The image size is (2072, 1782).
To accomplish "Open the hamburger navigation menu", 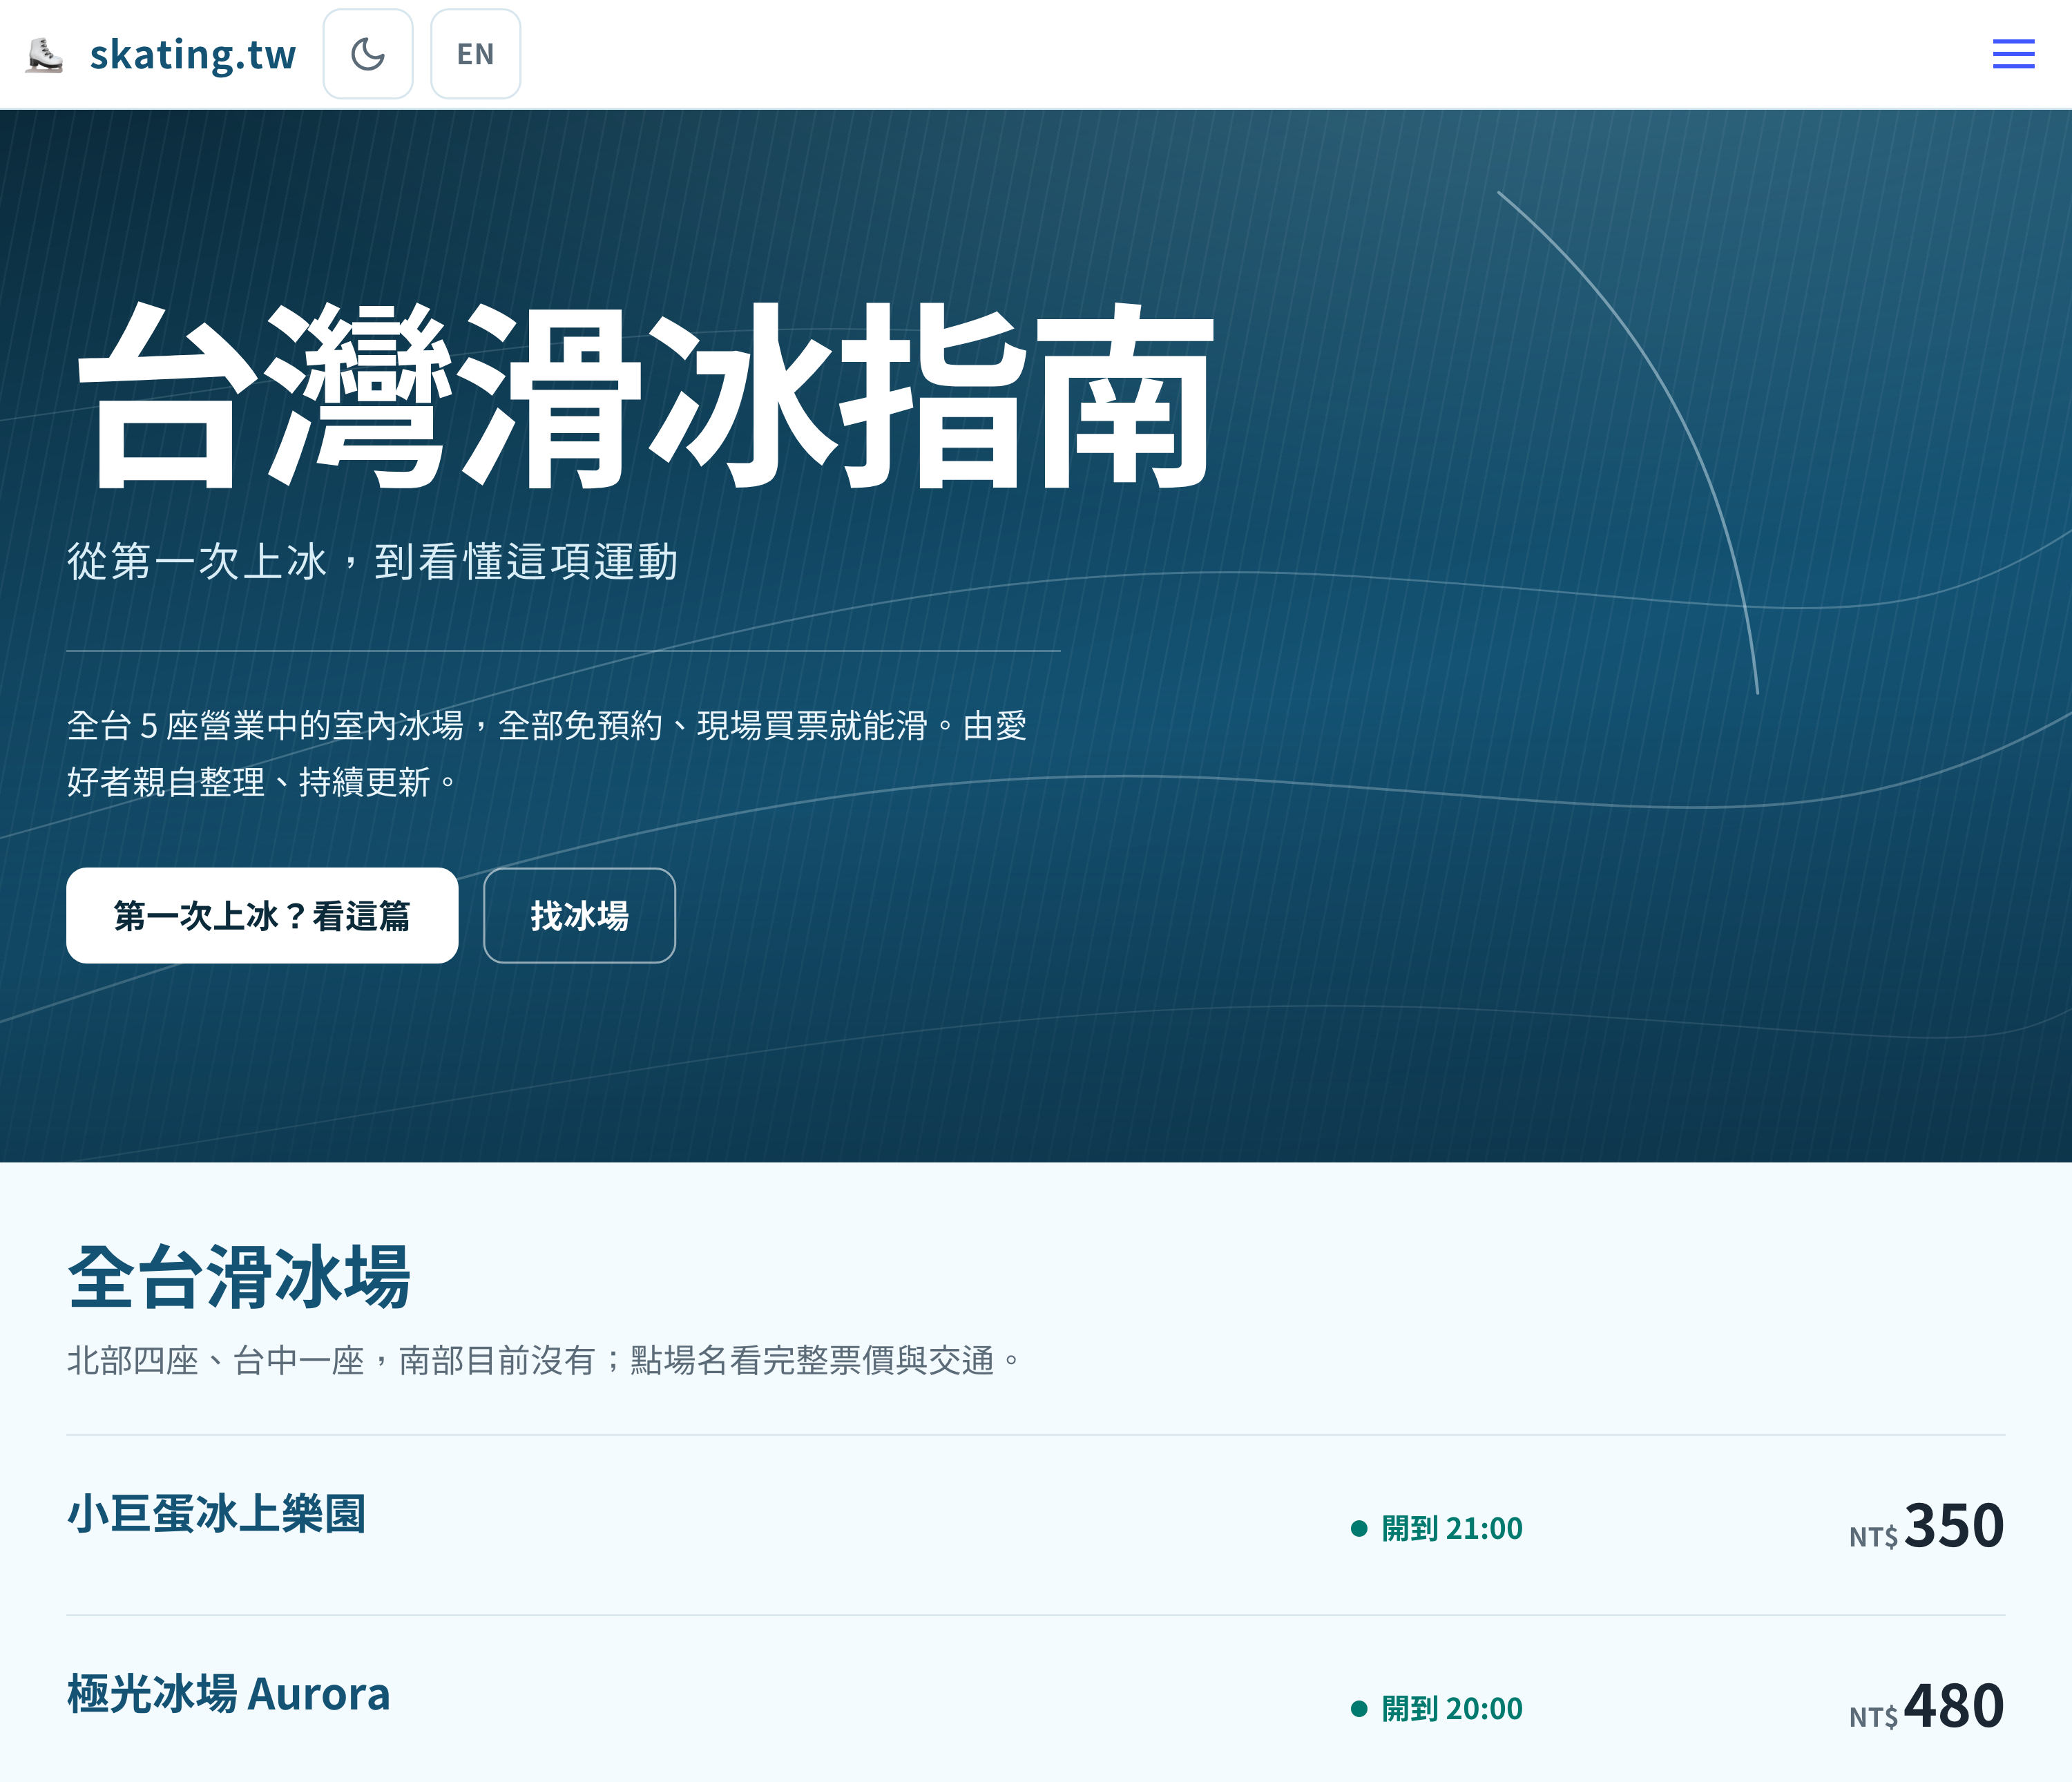I will coord(2013,54).
